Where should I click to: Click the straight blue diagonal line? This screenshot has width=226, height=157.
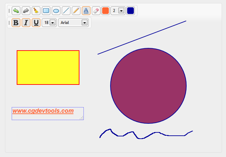pyautogui.click(x=142, y=38)
